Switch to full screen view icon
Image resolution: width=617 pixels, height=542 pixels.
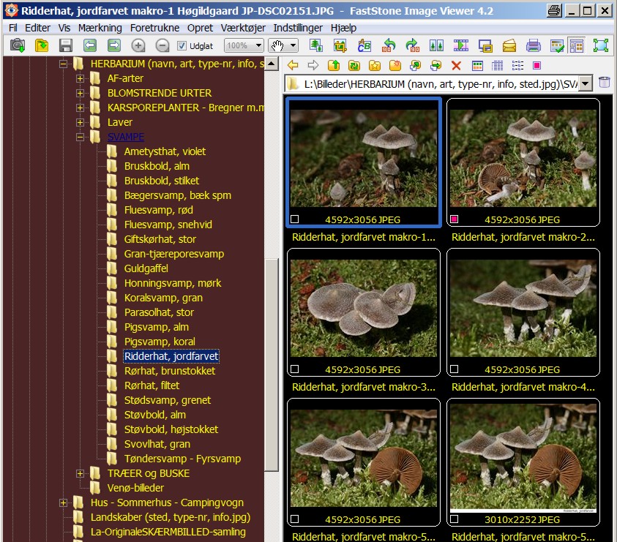(x=601, y=45)
